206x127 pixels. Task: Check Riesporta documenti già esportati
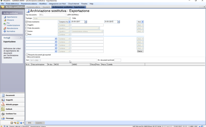pos(27,55)
